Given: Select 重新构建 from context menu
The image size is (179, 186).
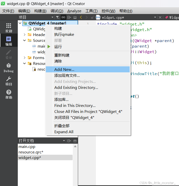Looking at the screenshot, I should (x=88, y=55).
